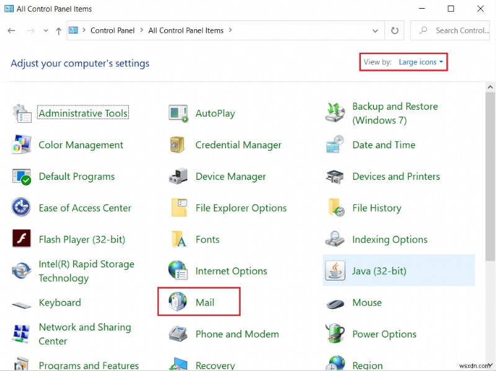Select the Device Manager icon
This screenshot has width=496, height=371.
tap(231, 176)
